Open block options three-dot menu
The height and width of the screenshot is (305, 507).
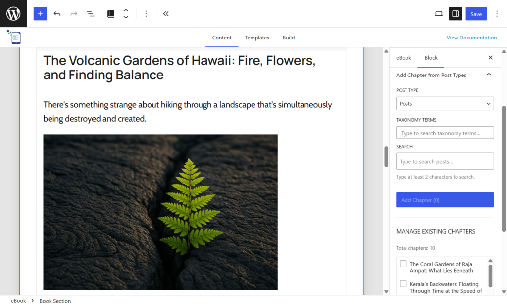tap(146, 13)
